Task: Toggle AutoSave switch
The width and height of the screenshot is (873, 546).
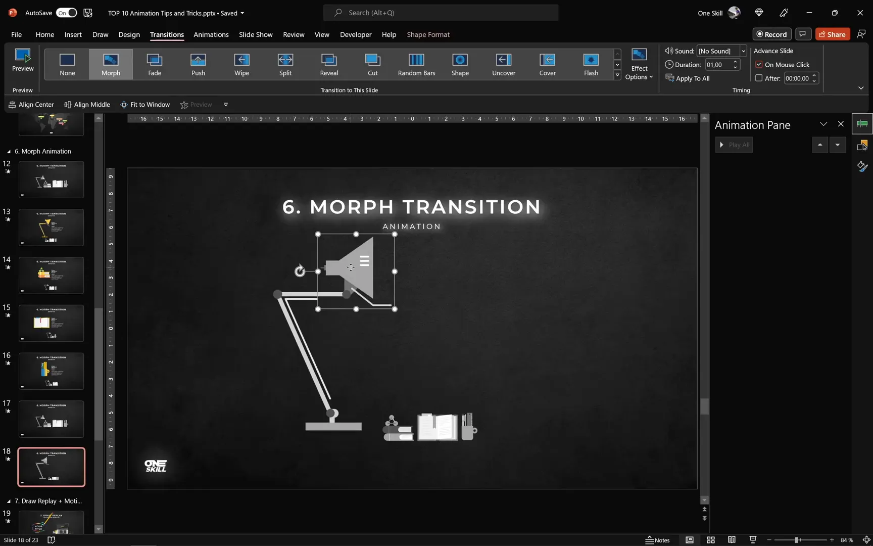Action: pyautogui.click(x=66, y=13)
